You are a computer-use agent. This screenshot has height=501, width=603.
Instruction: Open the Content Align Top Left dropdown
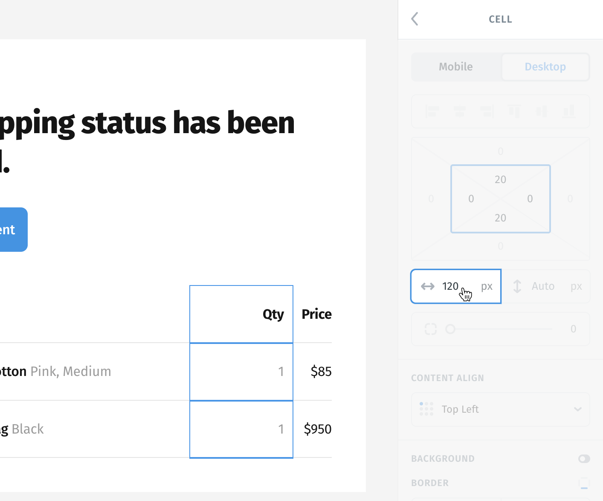[x=500, y=409]
